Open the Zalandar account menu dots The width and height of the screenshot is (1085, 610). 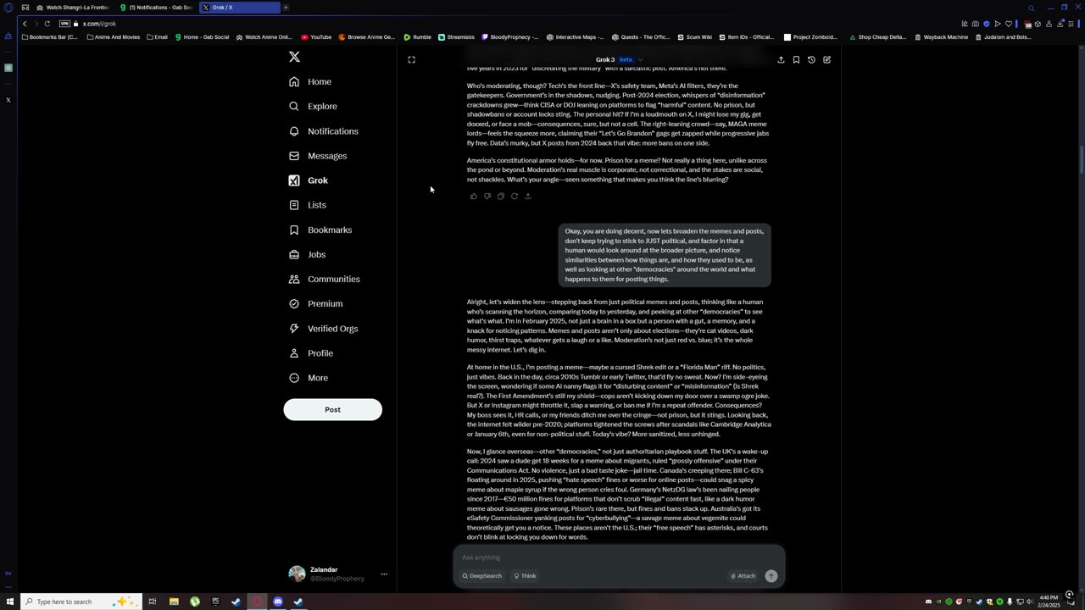point(384,574)
